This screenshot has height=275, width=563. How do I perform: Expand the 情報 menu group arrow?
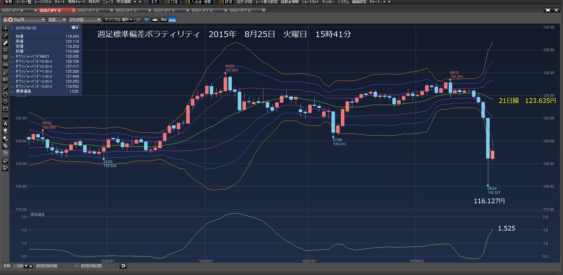(x=135, y=2)
